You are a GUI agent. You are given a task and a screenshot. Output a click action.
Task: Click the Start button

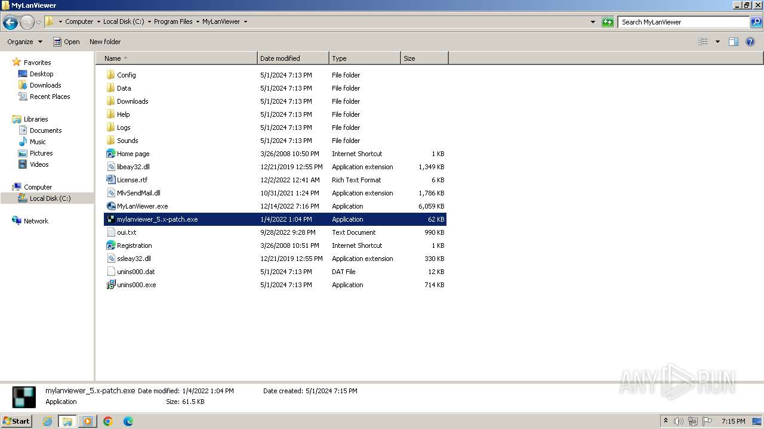(16, 421)
